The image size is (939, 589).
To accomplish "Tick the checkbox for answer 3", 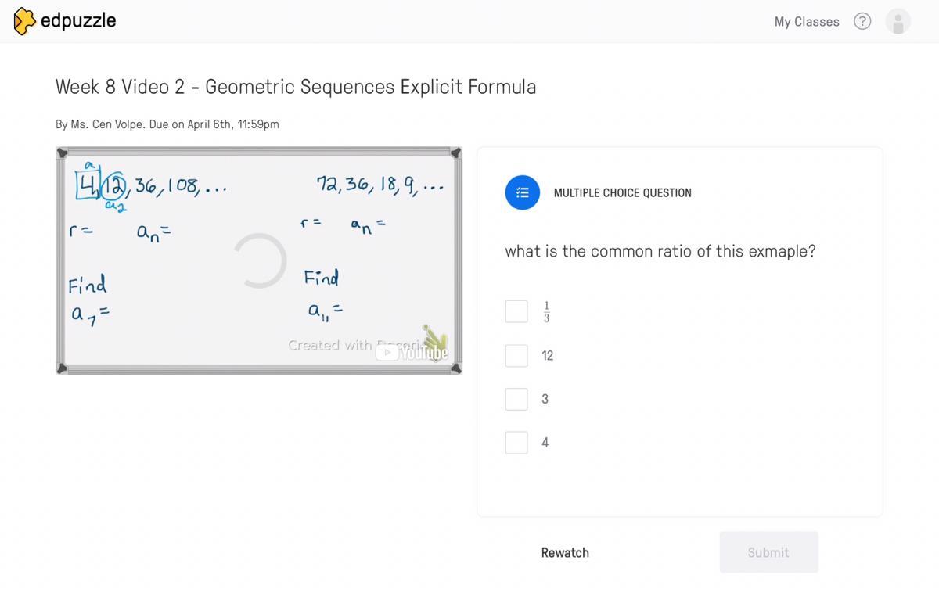I will tap(516, 399).
